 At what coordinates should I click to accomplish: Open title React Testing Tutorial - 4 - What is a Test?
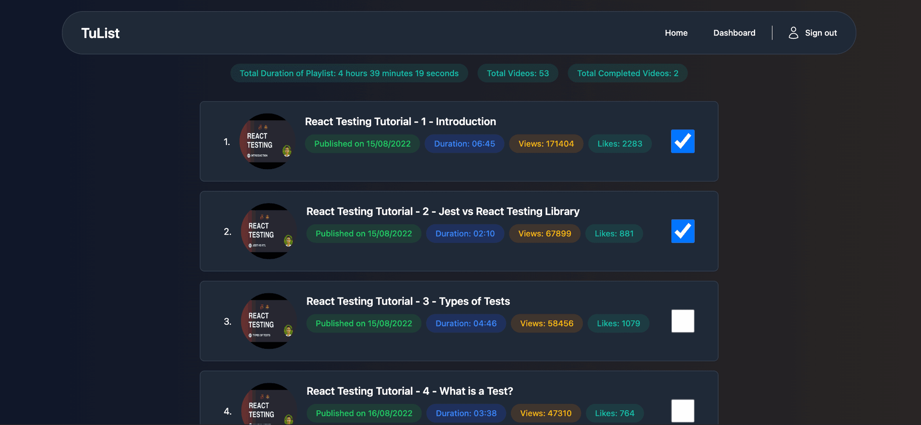410,391
